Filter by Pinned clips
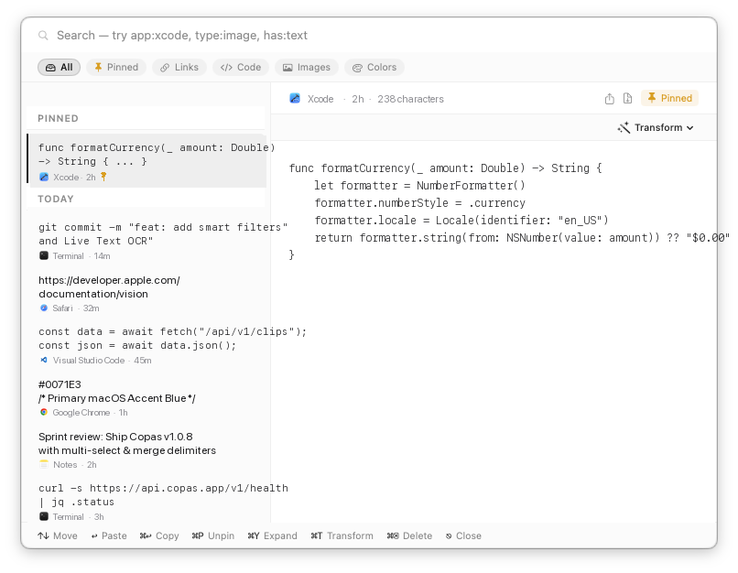 pyautogui.click(x=115, y=67)
